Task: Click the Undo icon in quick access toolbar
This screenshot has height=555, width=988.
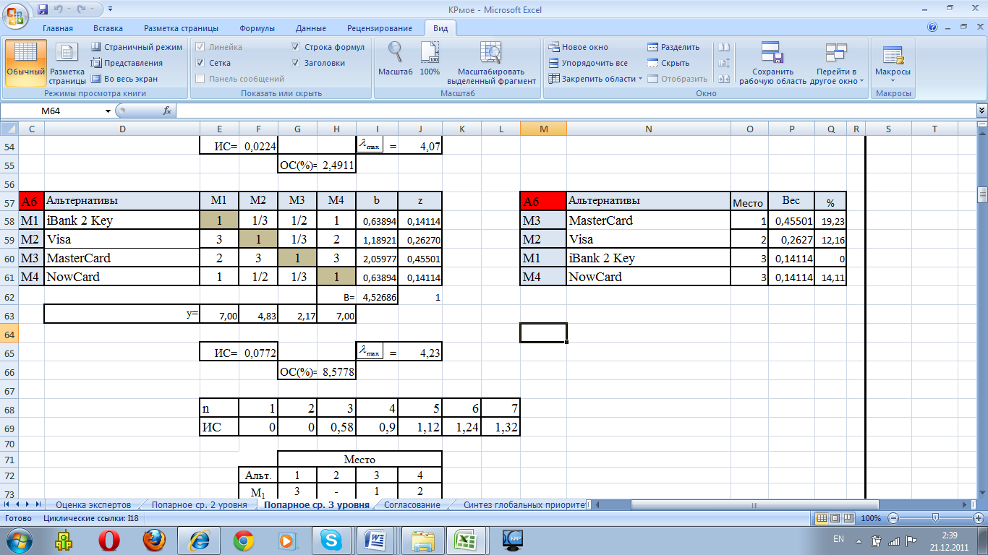Action: tap(60, 9)
